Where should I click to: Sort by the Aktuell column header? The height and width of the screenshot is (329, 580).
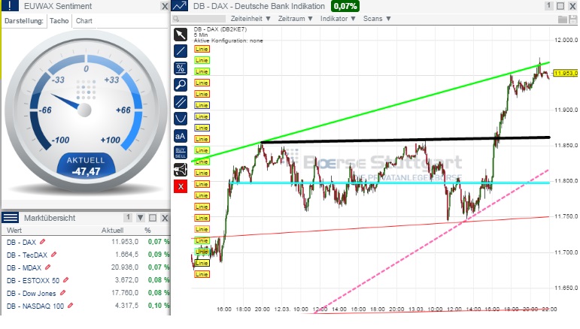112,231
